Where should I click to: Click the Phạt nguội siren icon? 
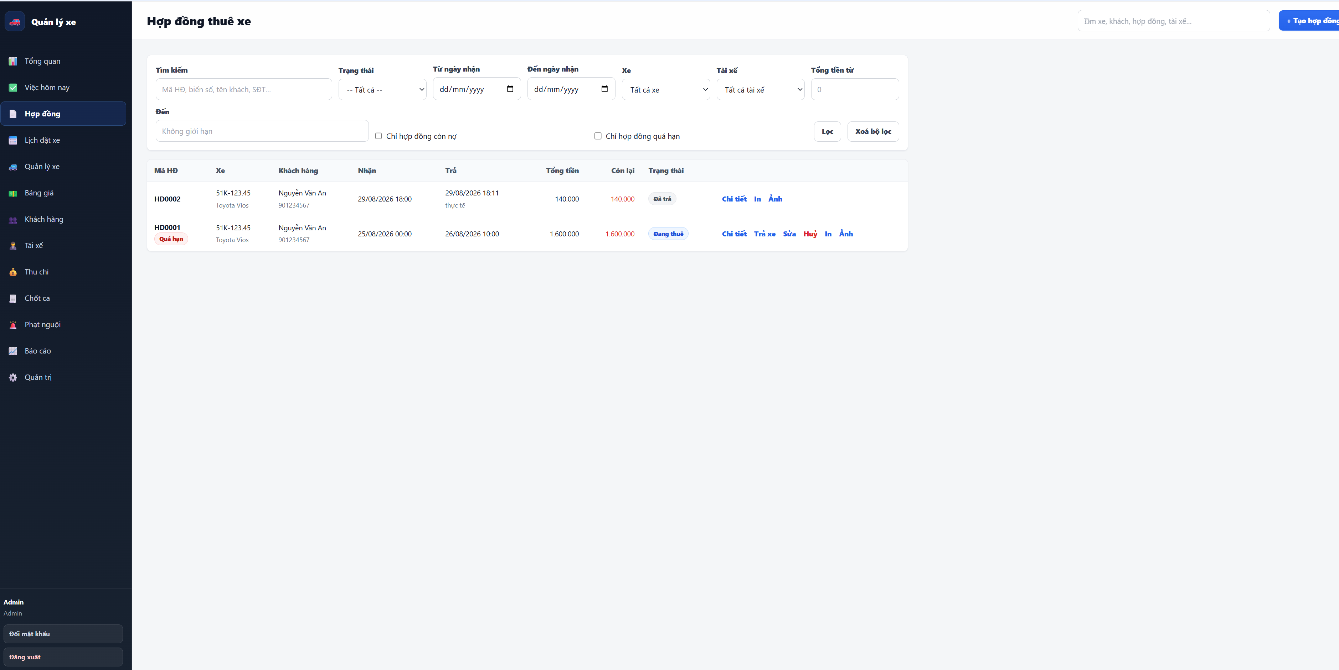(13, 325)
